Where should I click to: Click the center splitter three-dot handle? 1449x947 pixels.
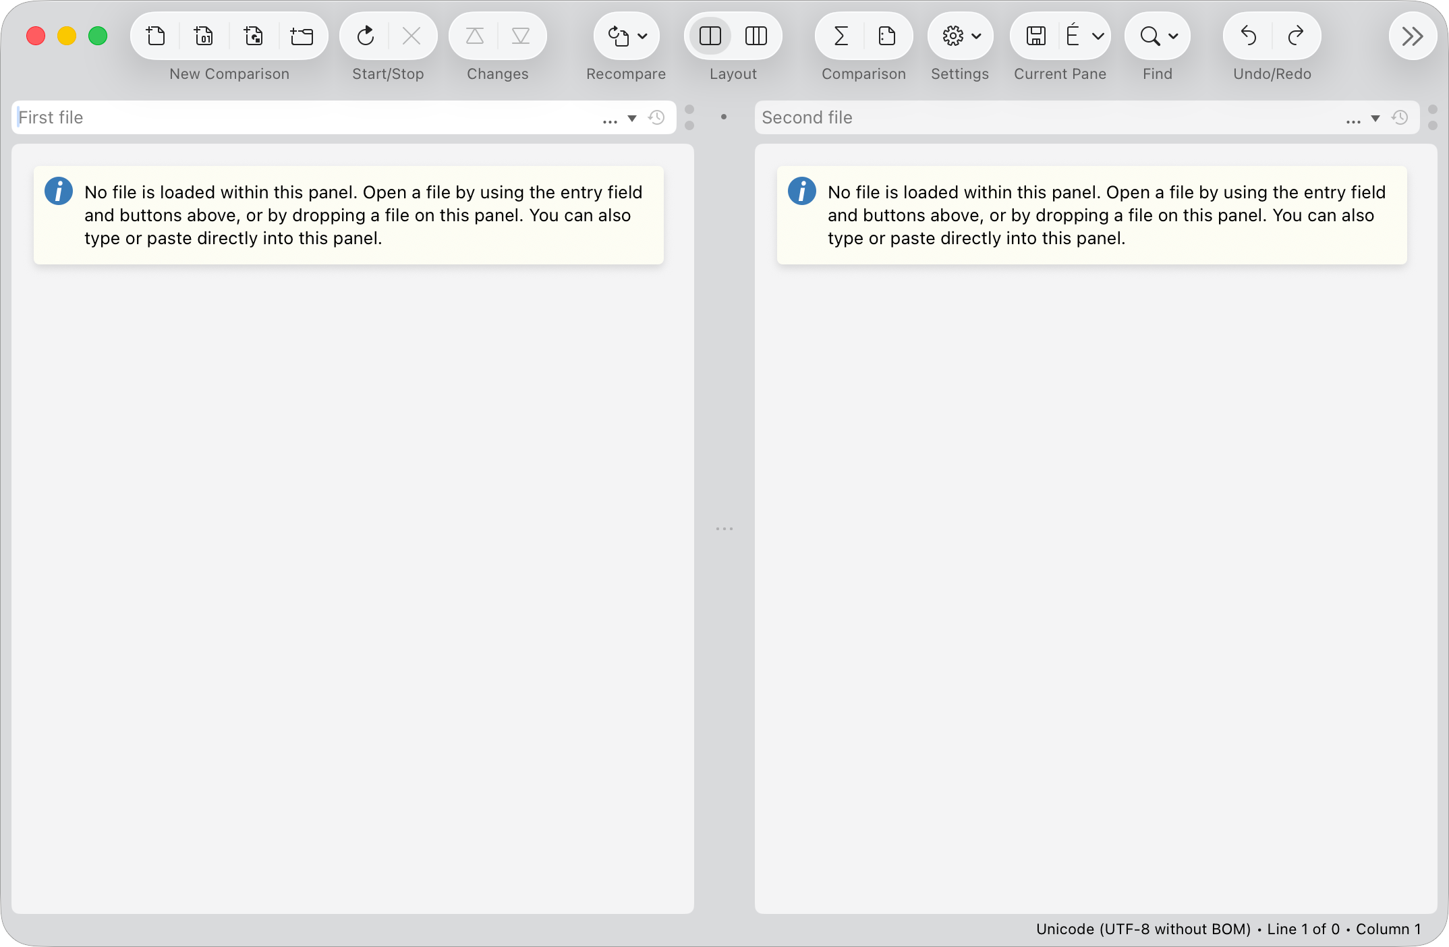point(724,529)
